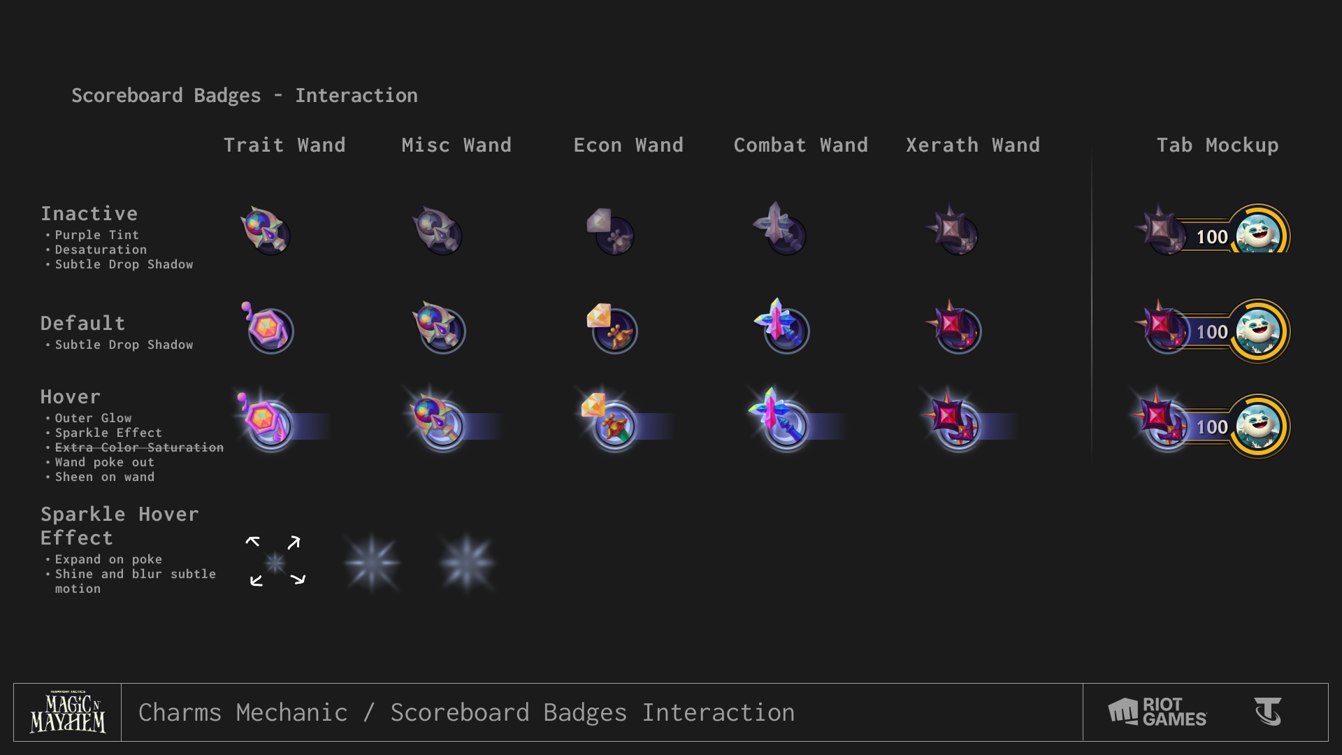
Task: Click the default-state Combat Wand badge
Action: tap(782, 326)
